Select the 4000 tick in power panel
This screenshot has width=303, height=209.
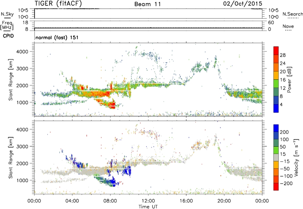22,52
